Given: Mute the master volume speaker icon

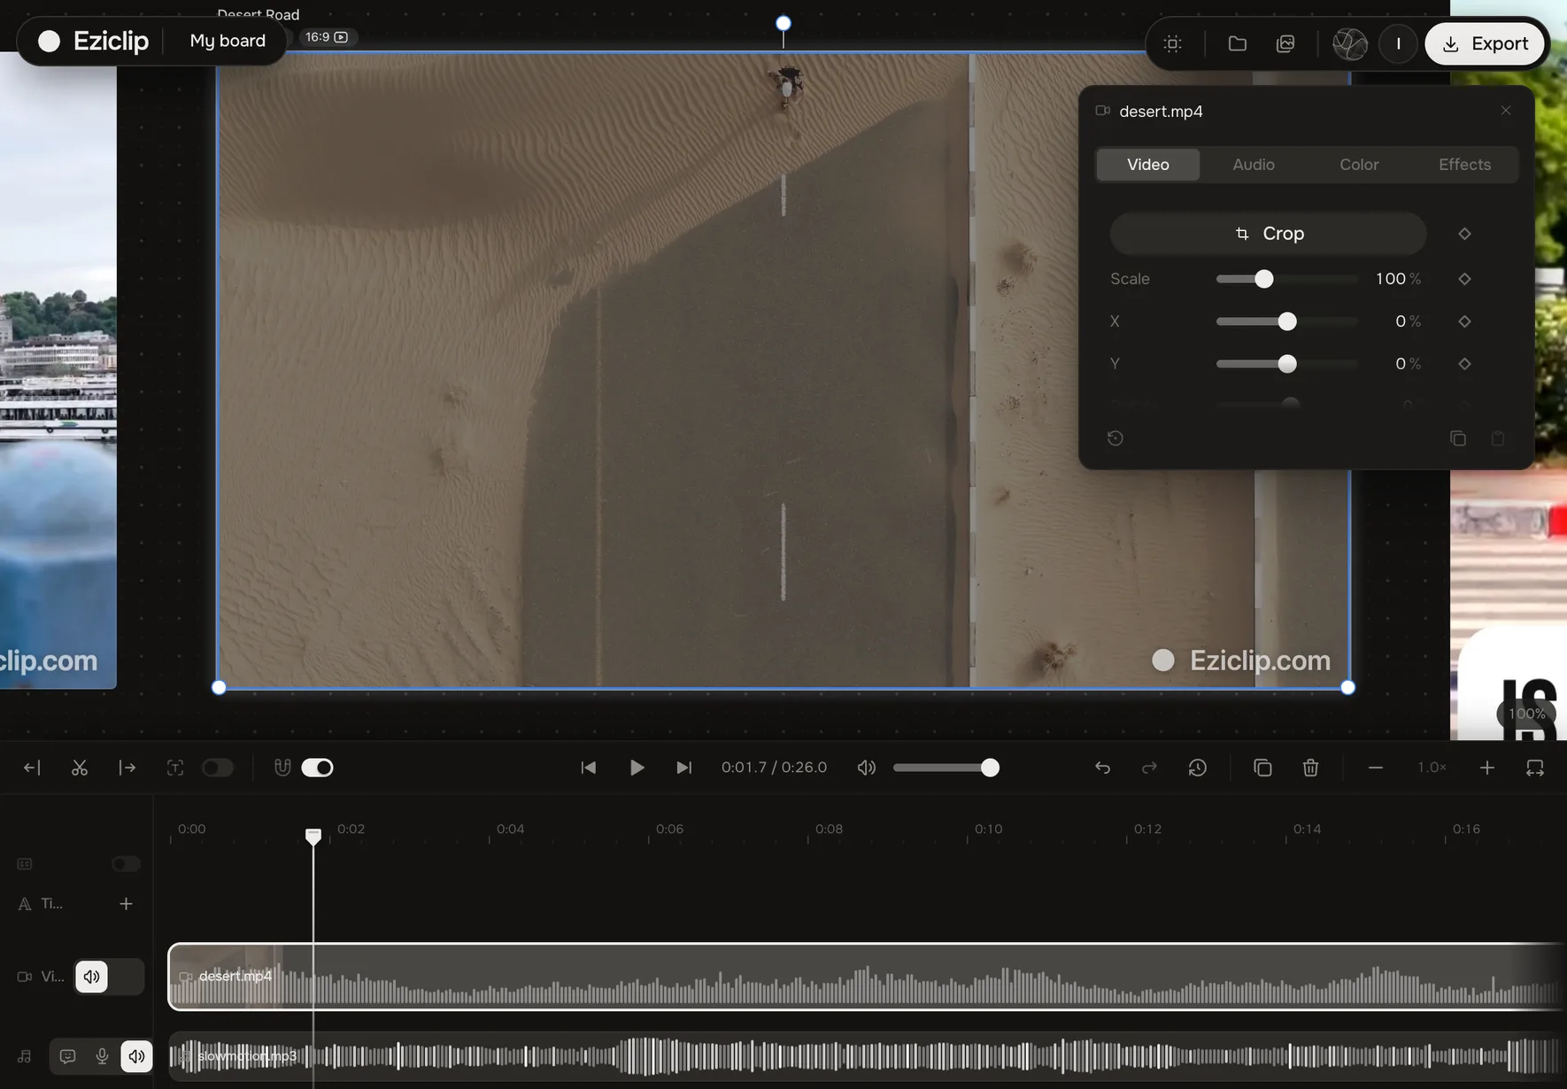Looking at the screenshot, I should [867, 768].
